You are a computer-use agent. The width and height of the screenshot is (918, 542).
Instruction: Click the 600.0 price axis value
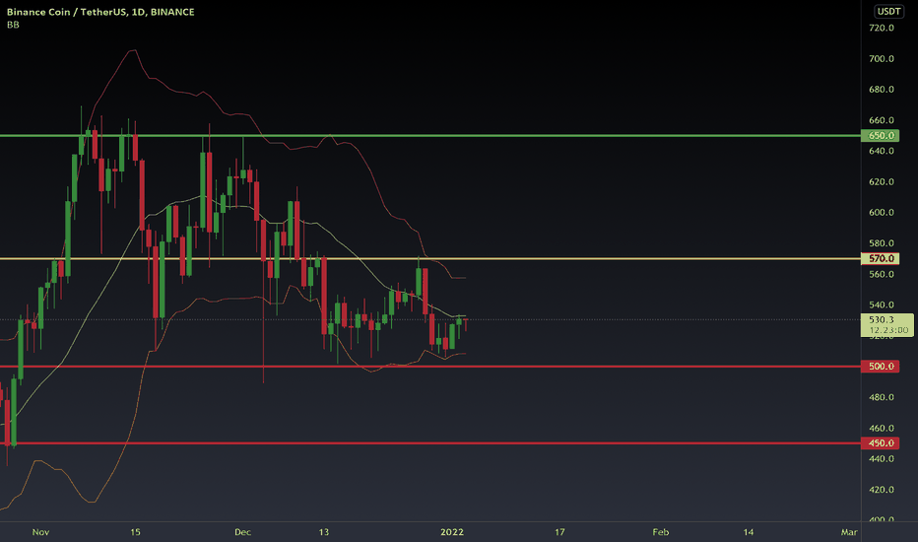[x=882, y=212]
